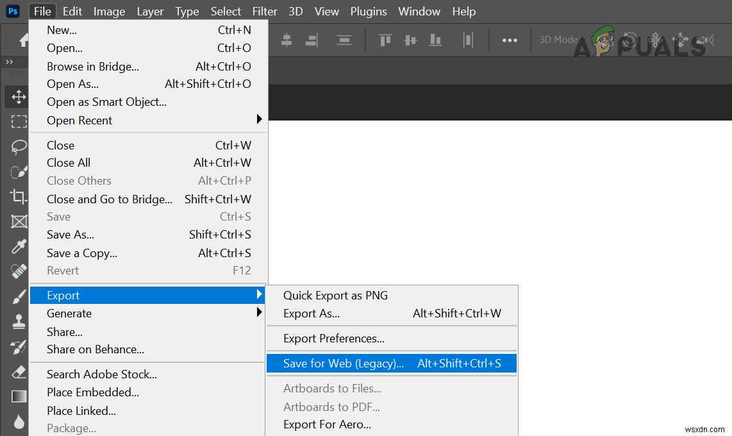Click the distribute vertically icon

click(344, 40)
